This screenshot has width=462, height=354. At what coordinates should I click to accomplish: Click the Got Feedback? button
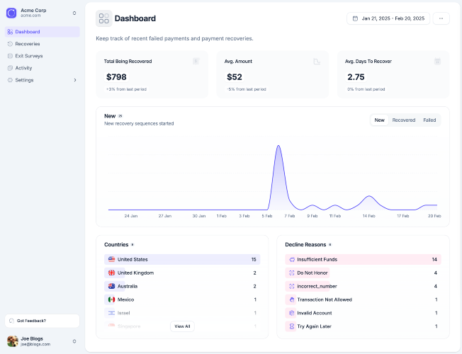pos(41,321)
